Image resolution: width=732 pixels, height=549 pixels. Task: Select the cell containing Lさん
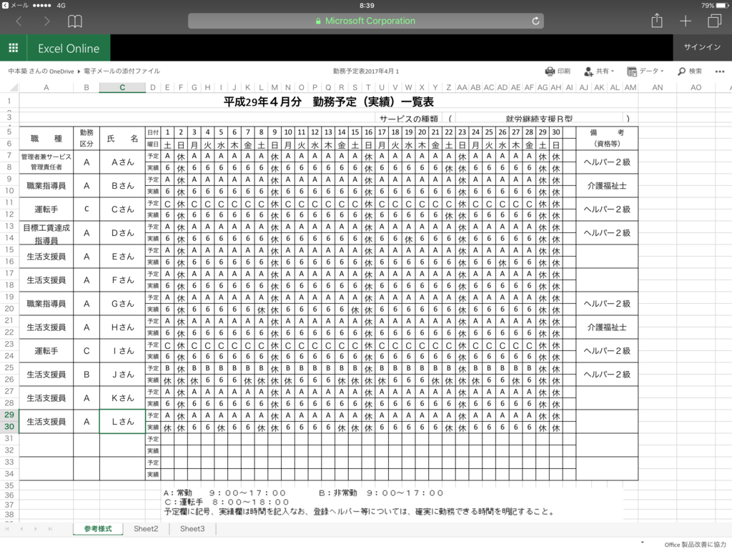[122, 422]
